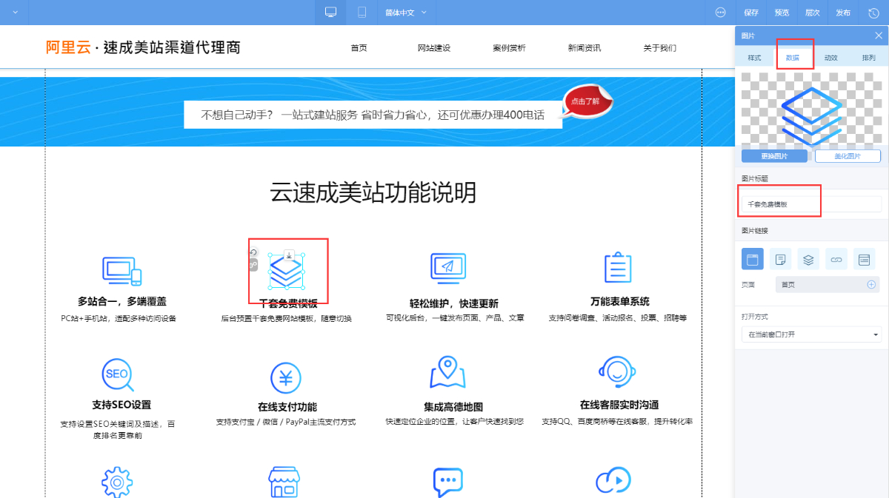Open the 案例赏析 navigation item
Screen dimensions: 889x498
[x=509, y=48]
